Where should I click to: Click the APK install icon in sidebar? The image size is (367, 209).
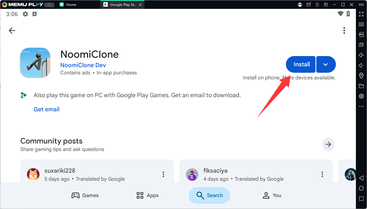pos(361,35)
